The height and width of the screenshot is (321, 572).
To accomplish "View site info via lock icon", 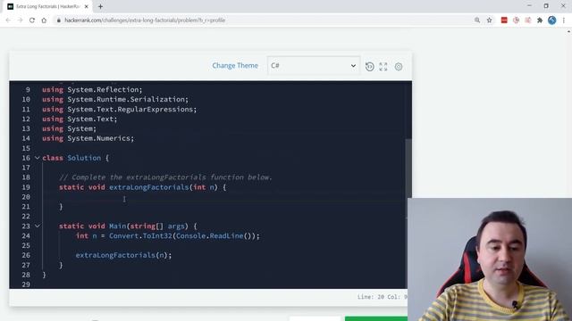I will (59, 21).
